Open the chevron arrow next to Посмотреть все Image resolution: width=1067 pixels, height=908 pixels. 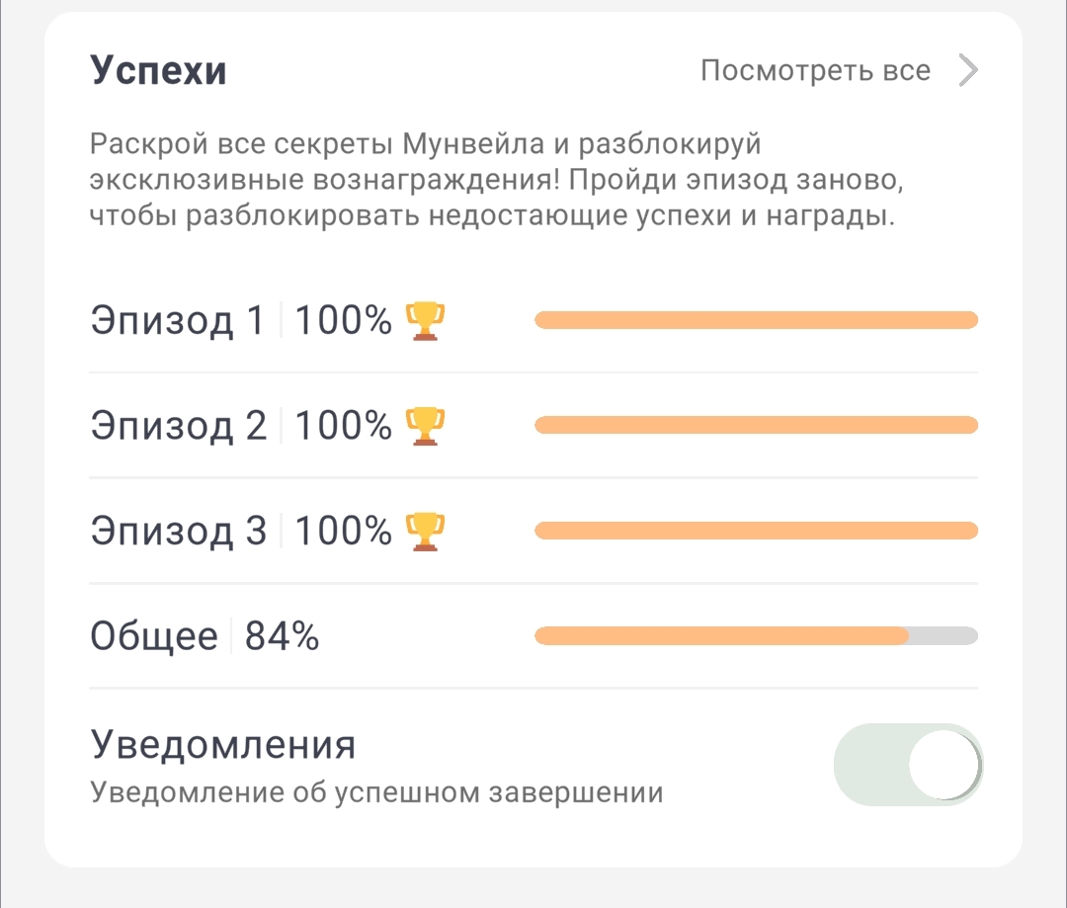pyautogui.click(x=968, y=70)
